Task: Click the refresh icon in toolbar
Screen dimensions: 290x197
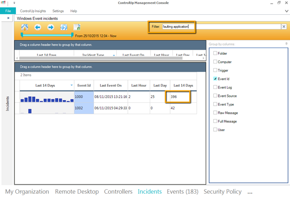Action: pyautogui.click(x=64, y=27)
